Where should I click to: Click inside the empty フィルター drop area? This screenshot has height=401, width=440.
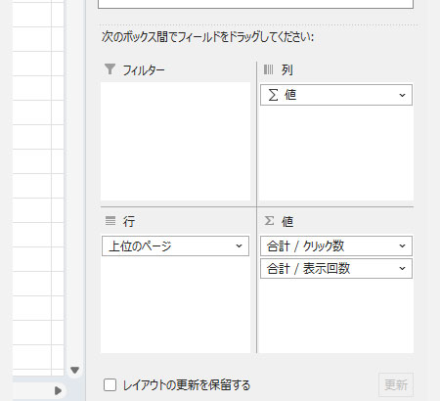[x=175, y=141]
